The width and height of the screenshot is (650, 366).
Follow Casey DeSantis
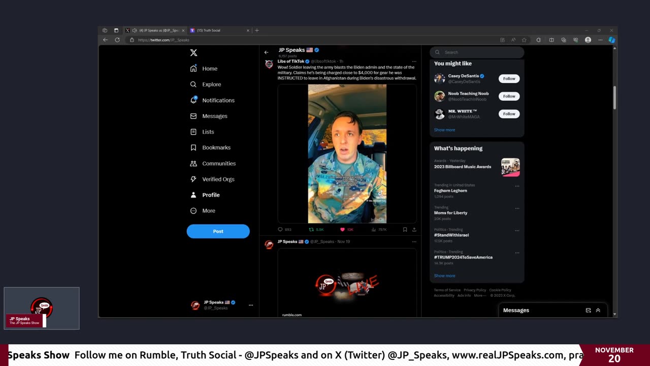[509, 79]
